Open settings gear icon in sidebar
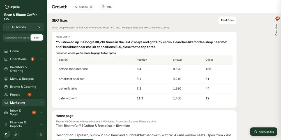 [x=15, y=134]
